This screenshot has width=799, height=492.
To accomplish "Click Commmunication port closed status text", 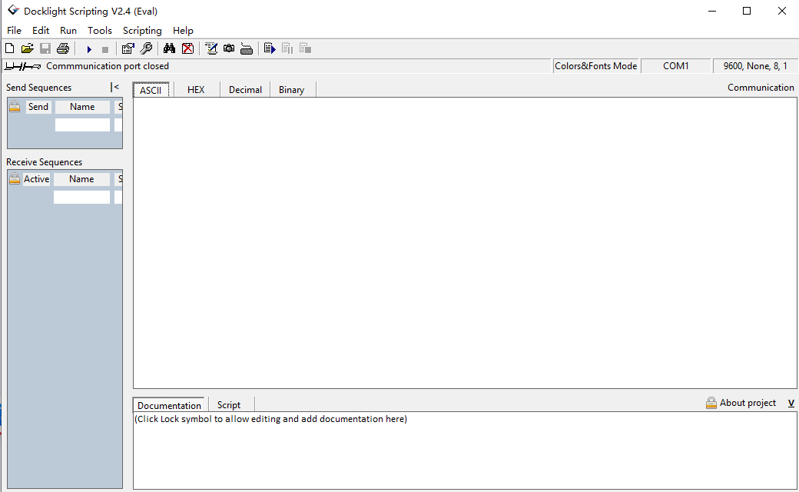I will click(108, 66).
